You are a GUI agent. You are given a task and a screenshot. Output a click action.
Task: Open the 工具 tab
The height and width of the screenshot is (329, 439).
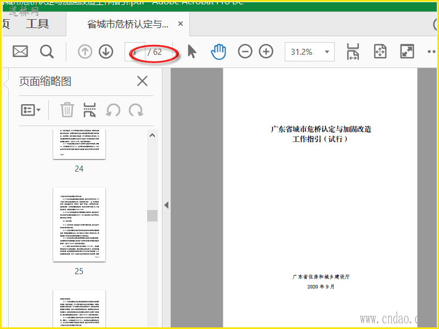point(37,24)
